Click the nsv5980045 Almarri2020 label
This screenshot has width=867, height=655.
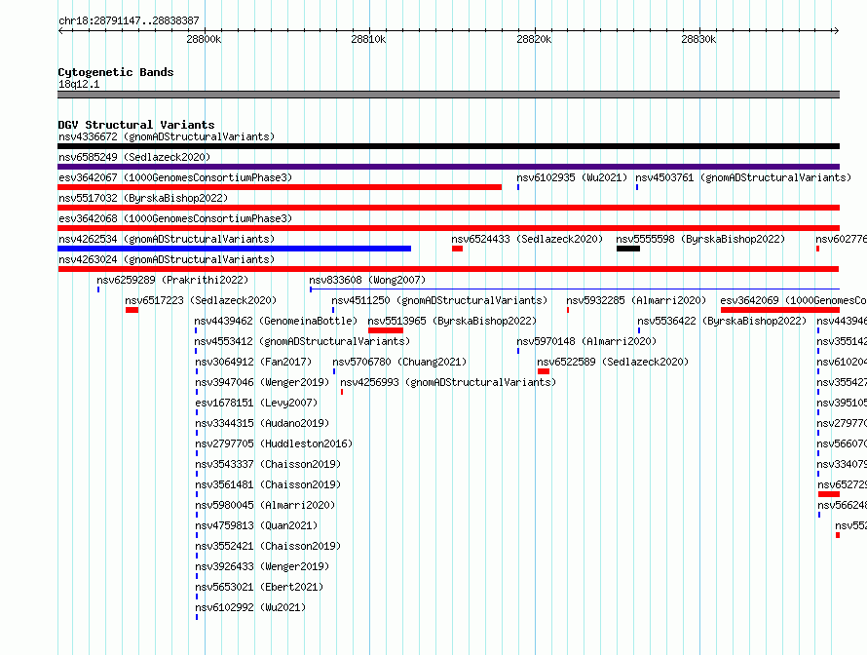click(x=265, y=505)
